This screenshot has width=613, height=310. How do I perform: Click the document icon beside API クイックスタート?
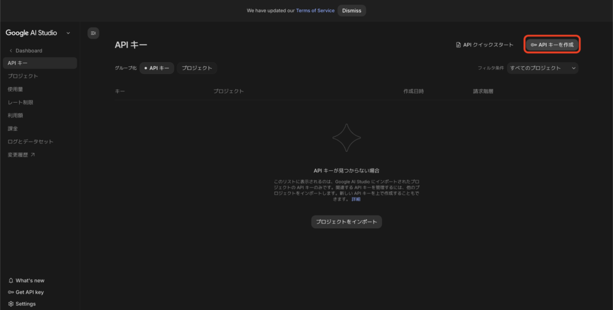click(458, 45)
